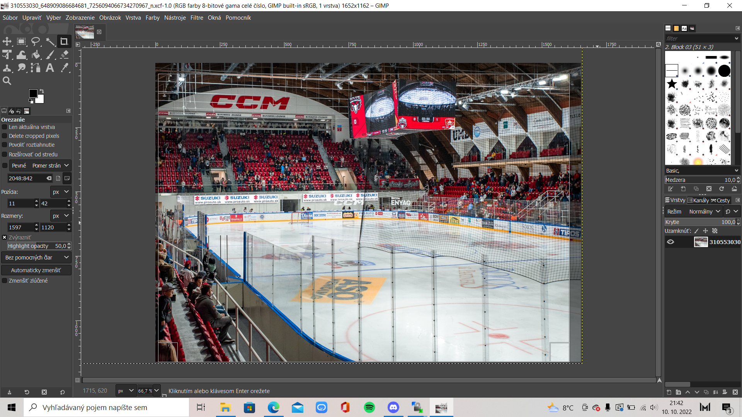Click the 1597 width input field

[x=21, y=227]
